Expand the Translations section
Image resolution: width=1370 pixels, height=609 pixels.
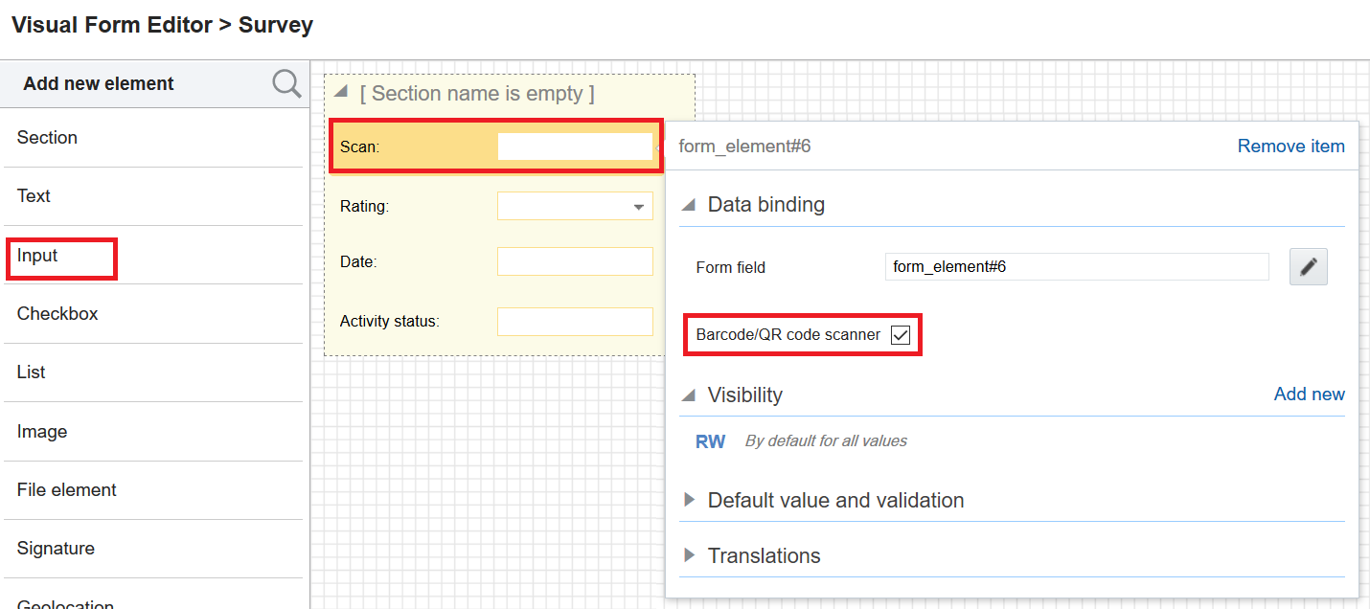689,556
